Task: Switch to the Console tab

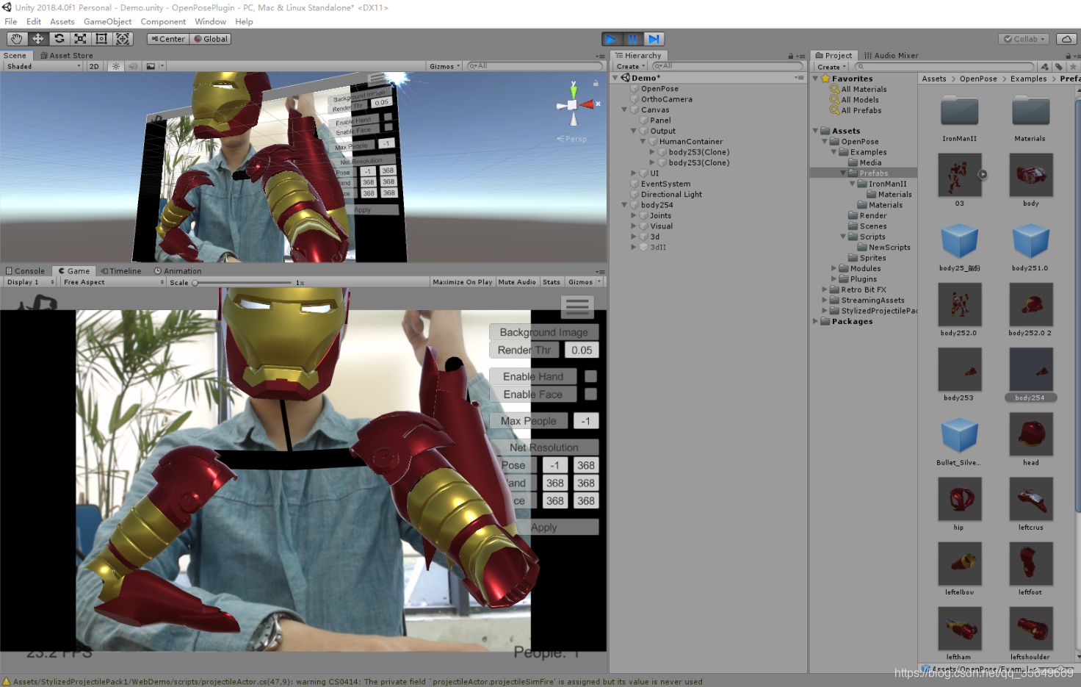Action: click(x=26, y=271)
